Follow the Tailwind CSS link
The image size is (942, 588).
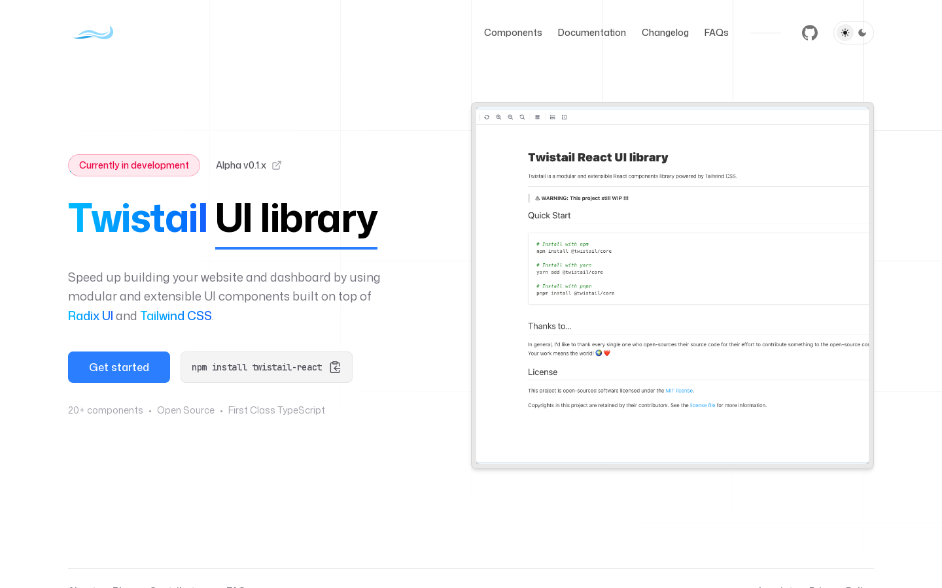pyautogui.click(x=176, y=316)
